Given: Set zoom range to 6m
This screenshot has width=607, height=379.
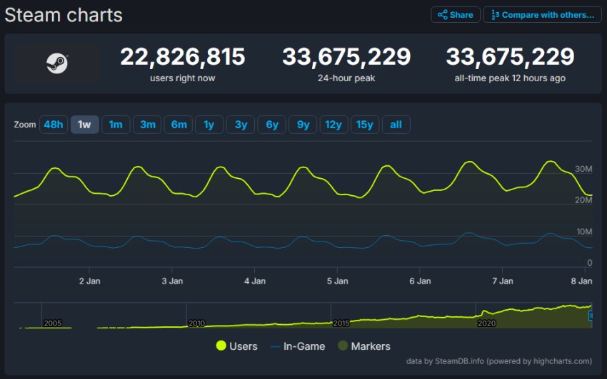Looking at the screenshot, I should coord(179,125).
